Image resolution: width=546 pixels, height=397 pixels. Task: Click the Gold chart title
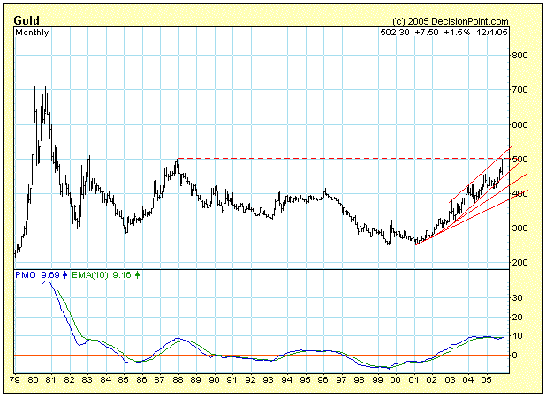[x=26, y=19]
